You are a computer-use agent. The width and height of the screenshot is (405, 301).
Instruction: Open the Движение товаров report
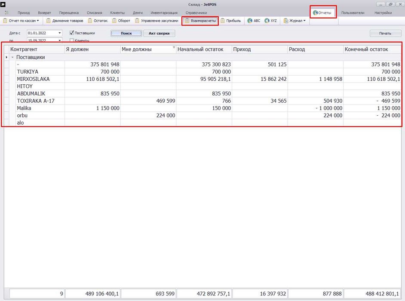coord(65,20)
